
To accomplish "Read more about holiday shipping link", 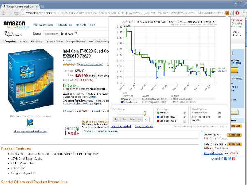I will click(x=82, y=104).
